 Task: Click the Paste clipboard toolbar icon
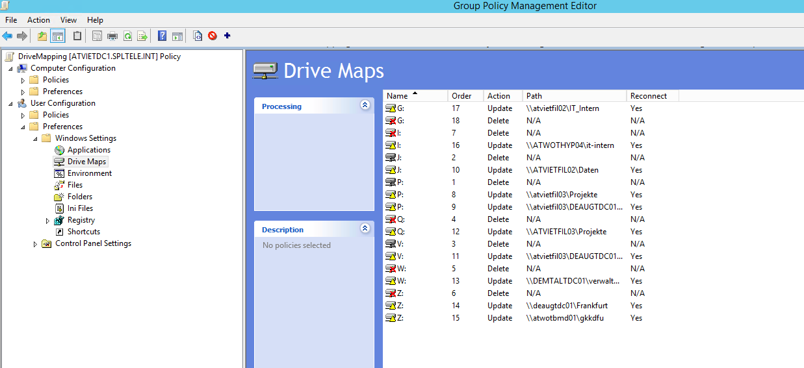(x=77, y=36)
